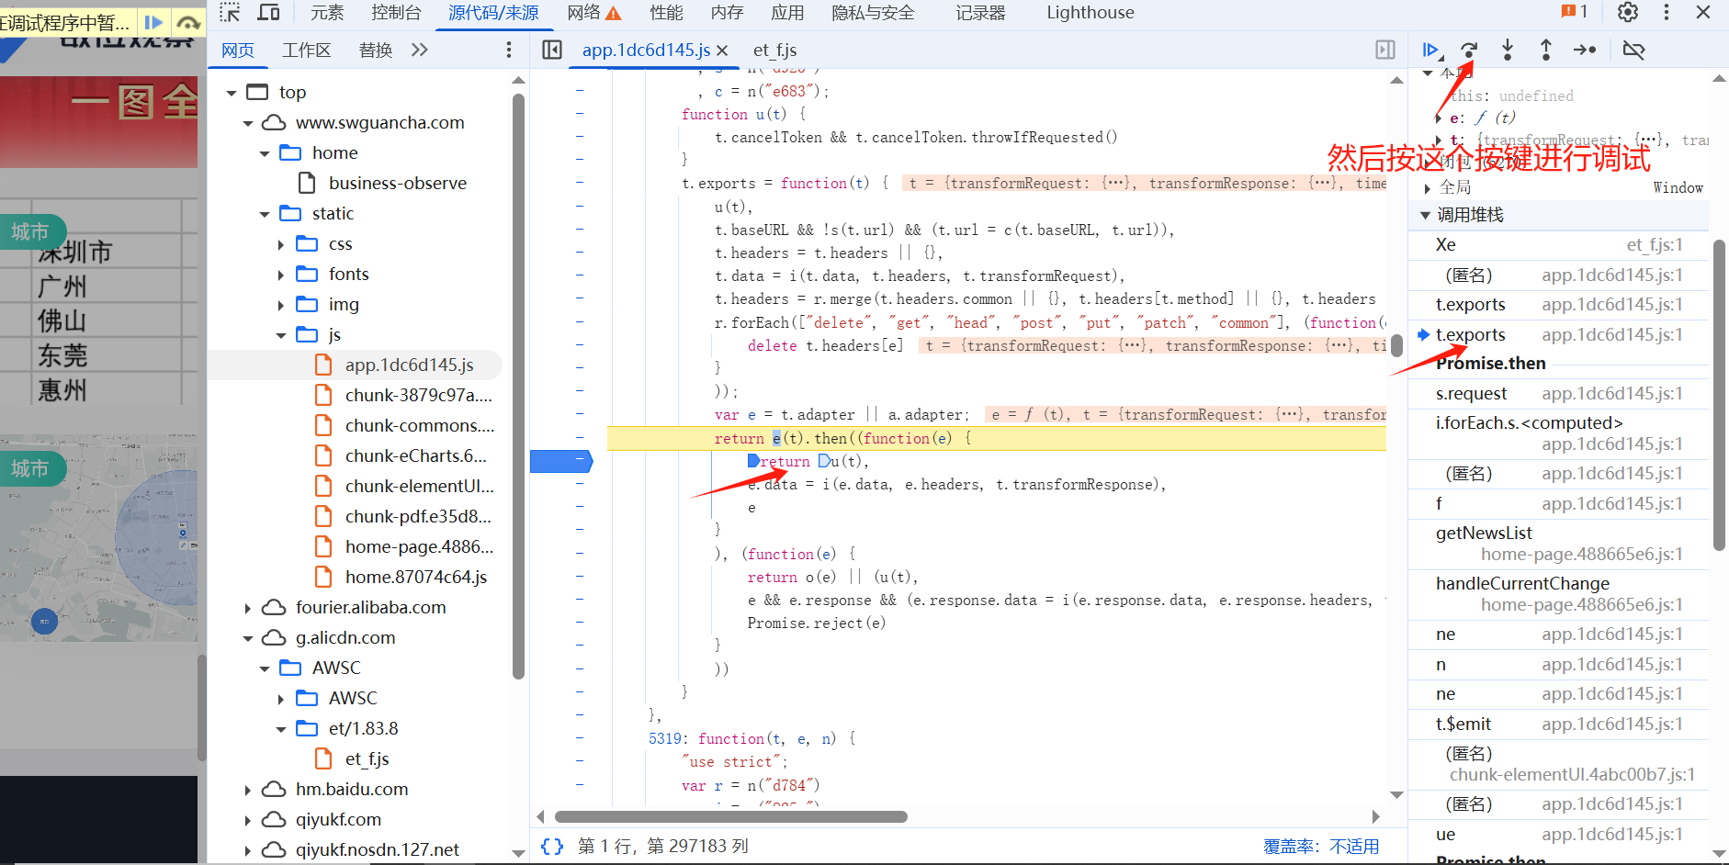This screenshot has height=865, width=1729.
Task: Select s.request call stack frame
Action: point(1559,394)
